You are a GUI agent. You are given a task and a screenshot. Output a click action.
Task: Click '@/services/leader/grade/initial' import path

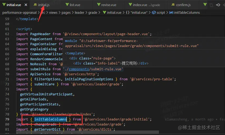(116, 119)
